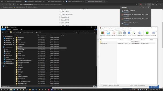Open WinRAR Команды menu
This screenshot has height=91, width=163.
105,30
